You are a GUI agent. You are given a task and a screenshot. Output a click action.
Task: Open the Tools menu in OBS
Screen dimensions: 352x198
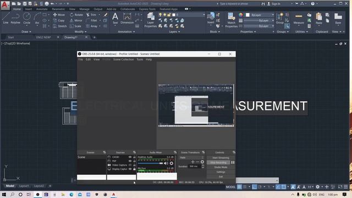point(140,59)
